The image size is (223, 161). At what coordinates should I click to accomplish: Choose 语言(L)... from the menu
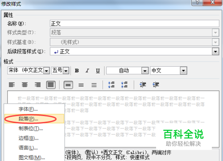coord(34,148)
